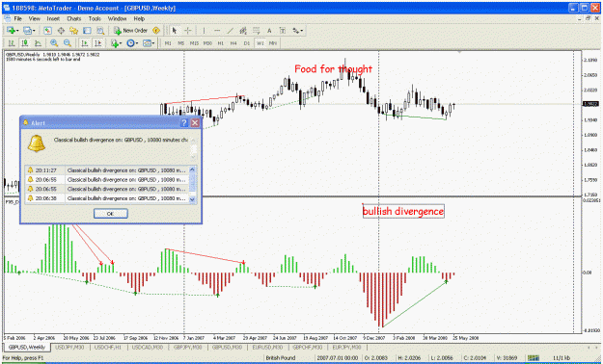Click the Alert dialog help question-mark icon
The width and height of the screenshot is (603, 364).
click(184, 123)
